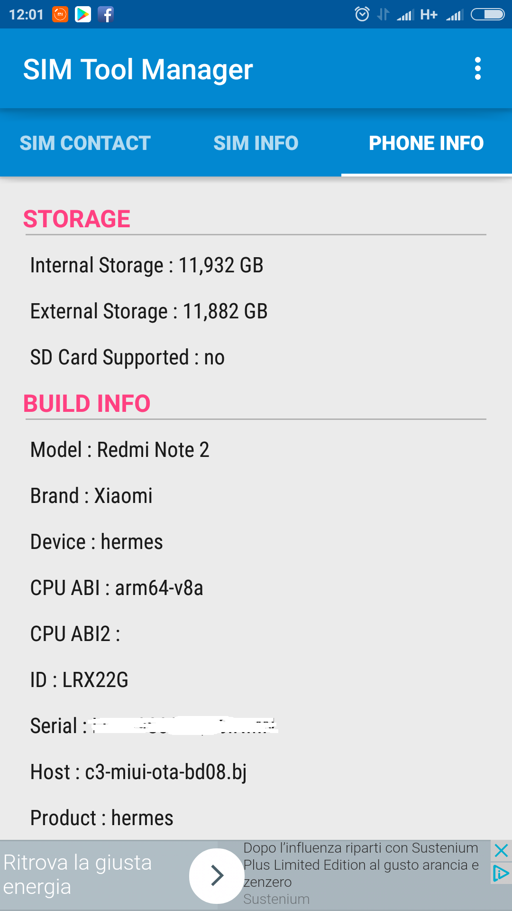Viewport: 512px width, 911px height.
Task: Switch to the SIM CONTACT tab
Action: (x=85, y=143)
